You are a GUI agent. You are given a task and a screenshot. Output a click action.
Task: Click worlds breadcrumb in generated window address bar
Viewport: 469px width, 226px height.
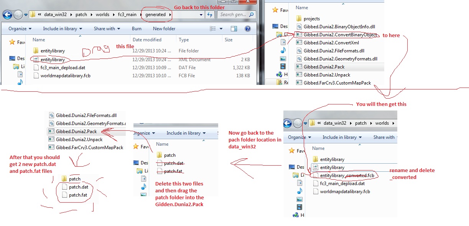tap(103, 15)
